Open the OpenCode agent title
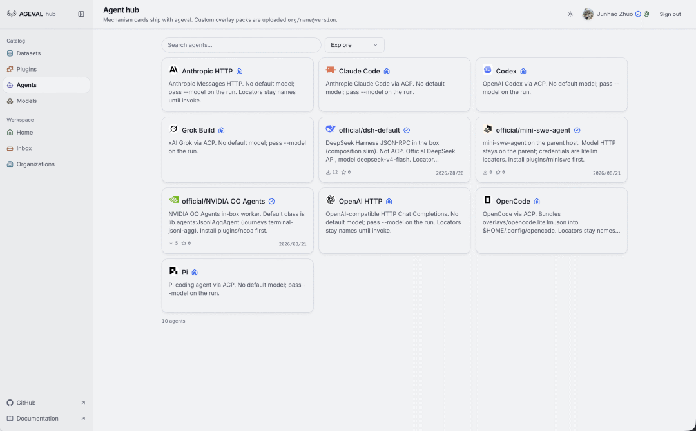 (513, 201)
